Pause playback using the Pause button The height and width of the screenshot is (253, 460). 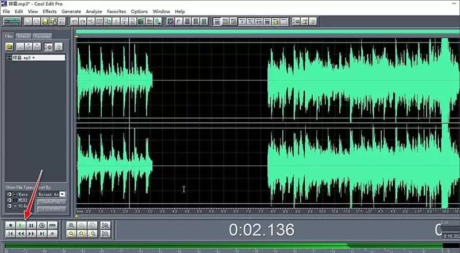point(32,225)
